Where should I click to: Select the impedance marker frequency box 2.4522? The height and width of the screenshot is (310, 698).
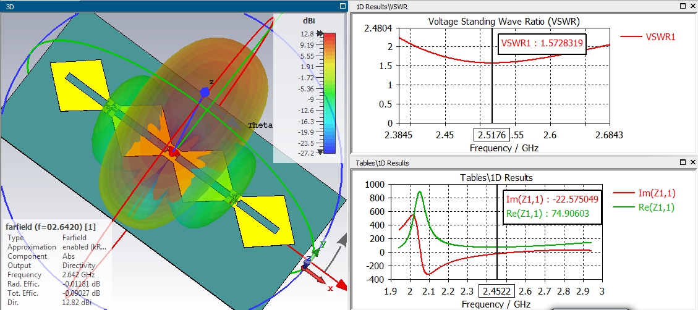[x=496, y=291]
